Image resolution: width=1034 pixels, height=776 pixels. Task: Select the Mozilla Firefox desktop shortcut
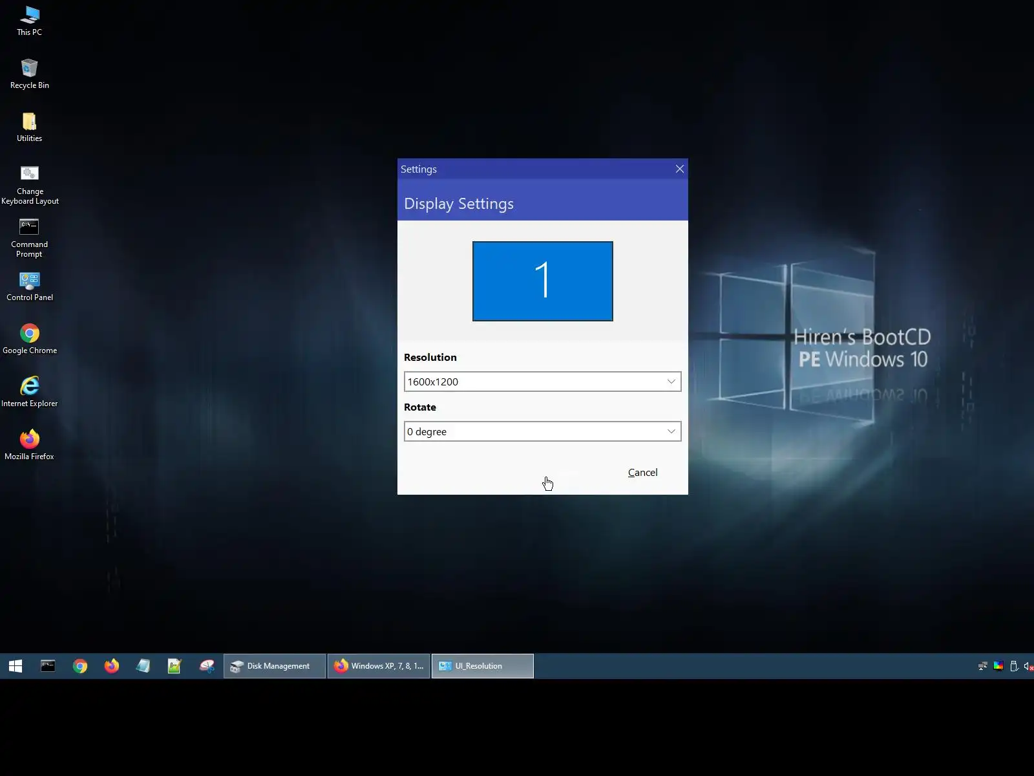coord(30,446)
